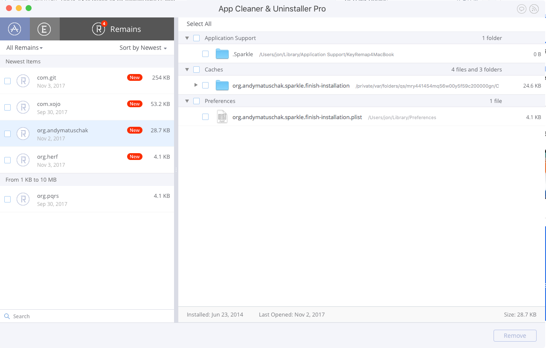Collapse the Preferences section
The width and height of the screenshot is (546, 348).
point(187,101)
